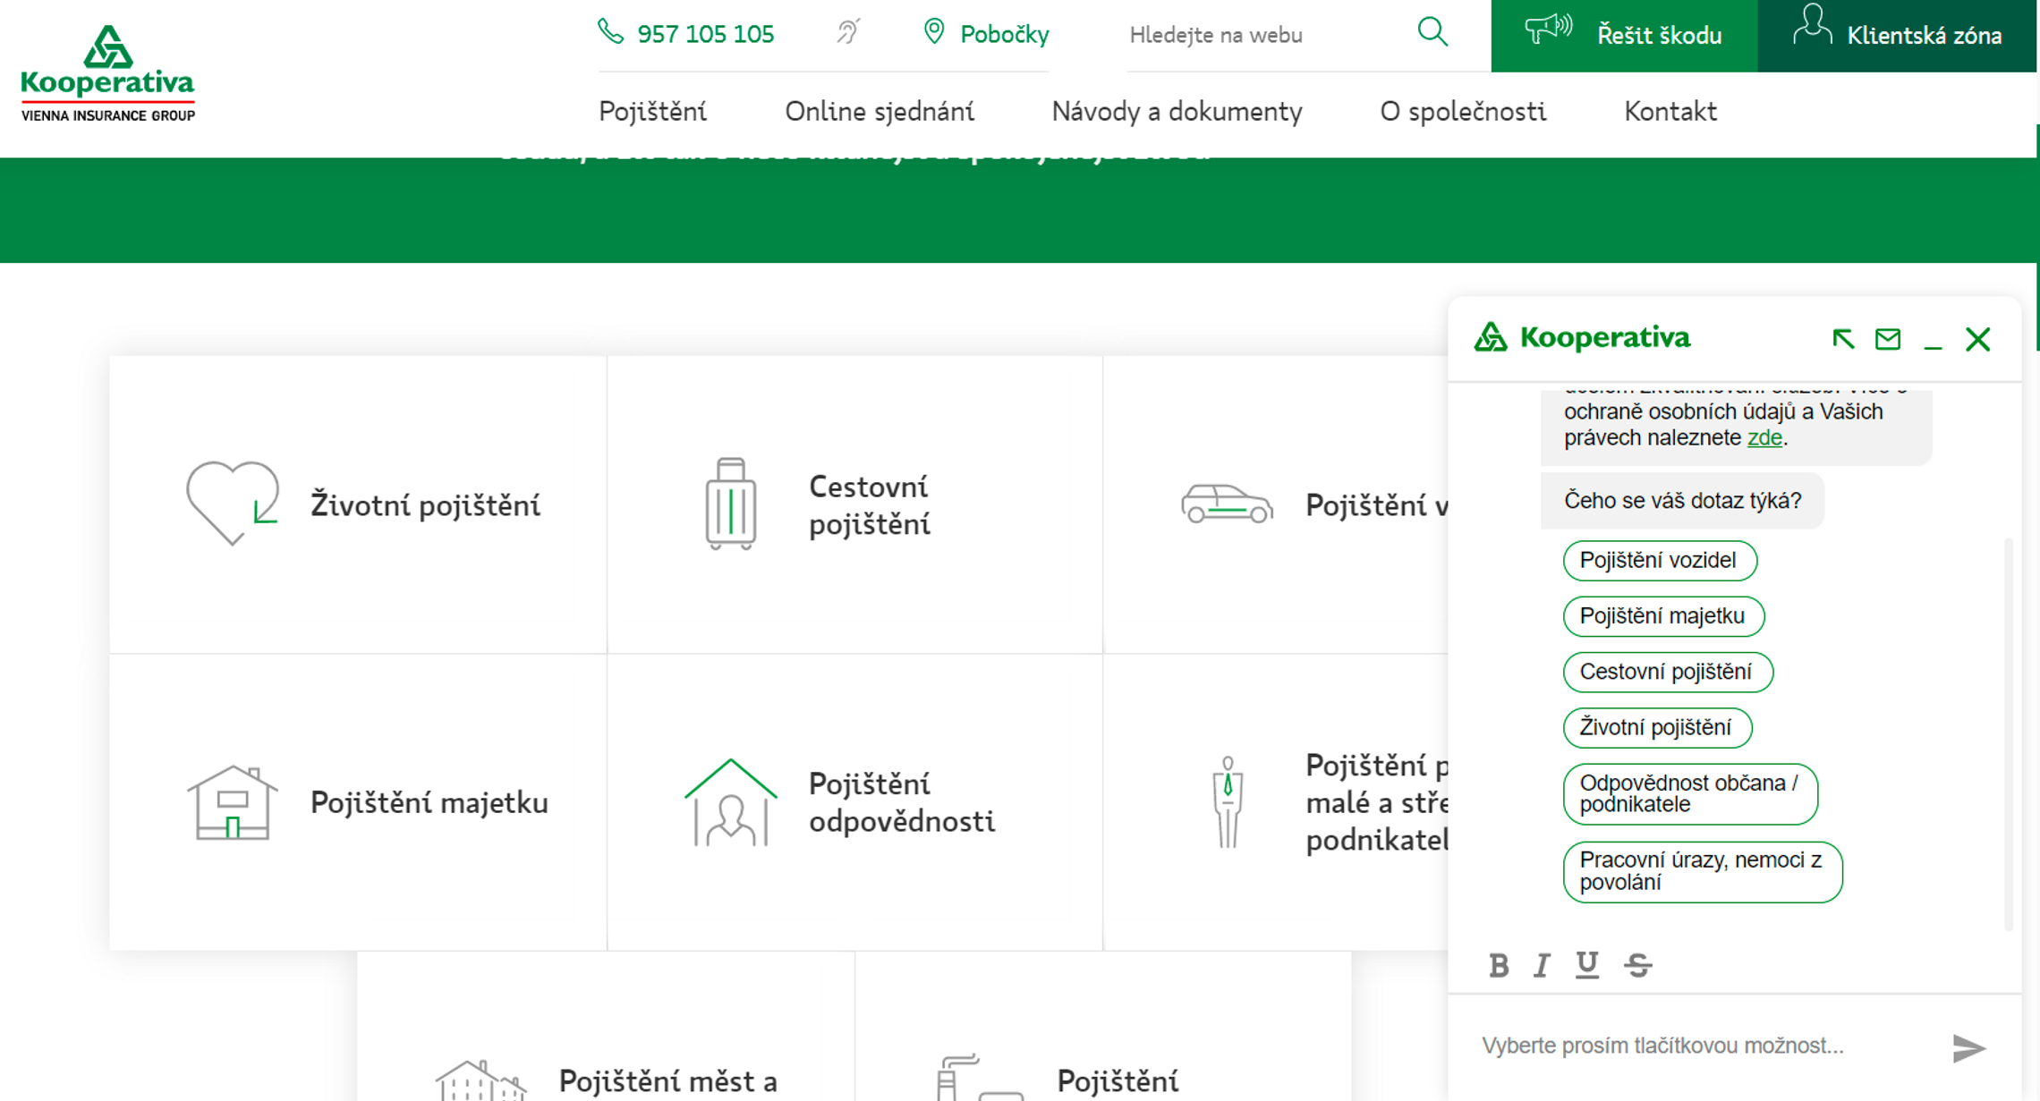Toggle italic formatting in chat

[x=1542, y=965]
